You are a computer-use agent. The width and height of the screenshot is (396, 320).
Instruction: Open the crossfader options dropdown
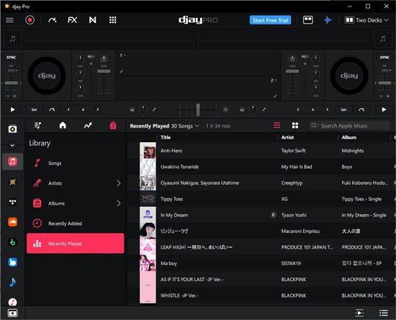pos(225,110)
